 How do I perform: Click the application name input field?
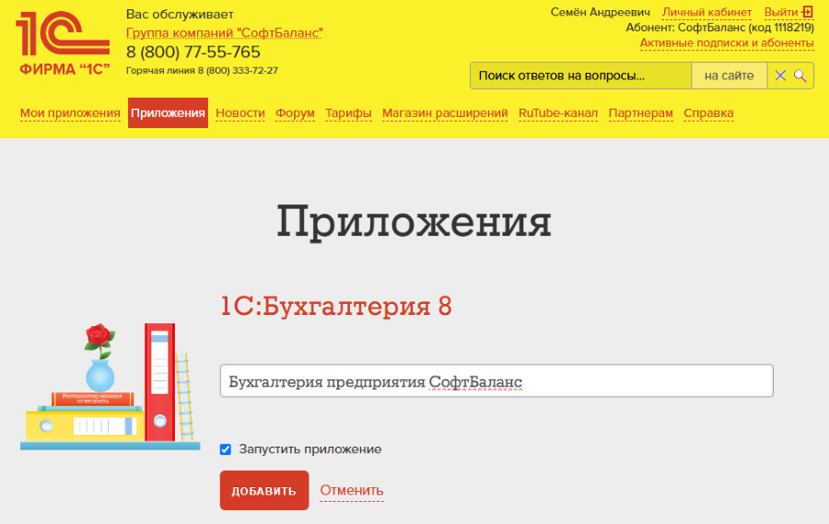[496, 380]
